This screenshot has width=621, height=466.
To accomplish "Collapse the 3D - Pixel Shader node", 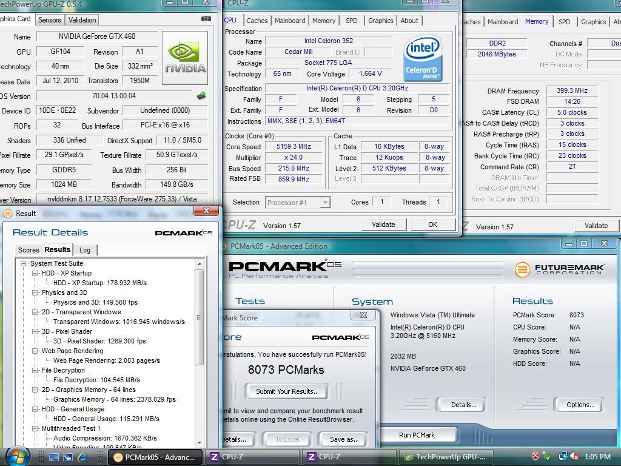I will coord(35,332).
